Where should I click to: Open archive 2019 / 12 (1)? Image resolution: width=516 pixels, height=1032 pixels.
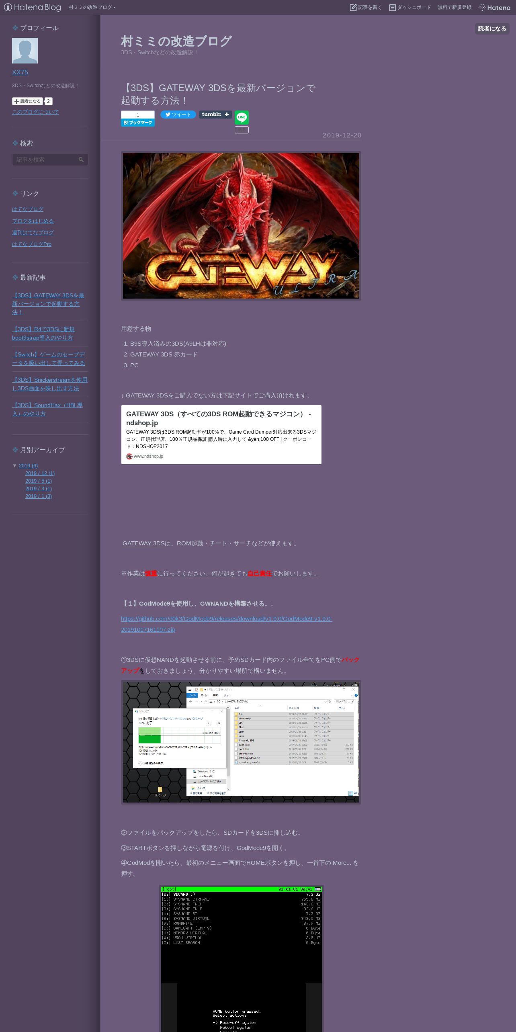coord(40,473)
